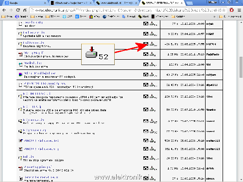Click the download icon in the miljam row
This screenshot has width=243, height=182.
pyautogui.click(x=152, y=74)
